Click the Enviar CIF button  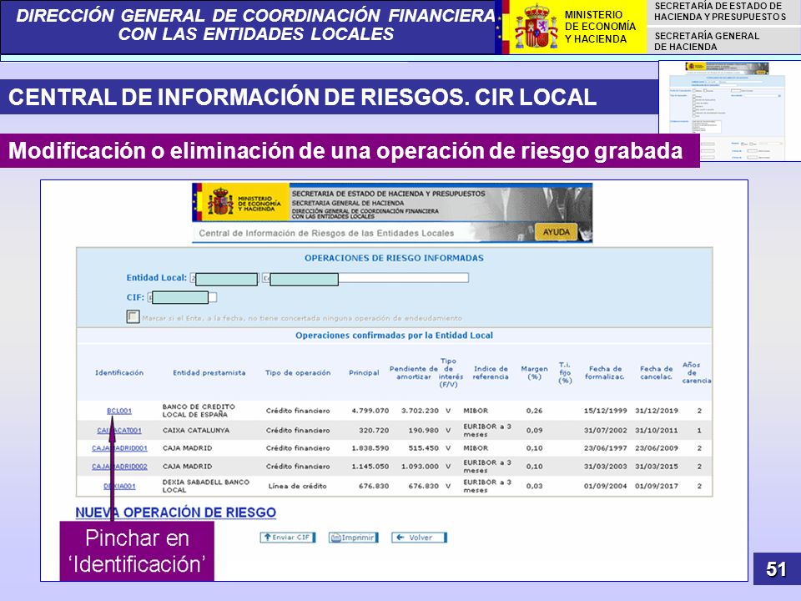[x=288, y=538]
